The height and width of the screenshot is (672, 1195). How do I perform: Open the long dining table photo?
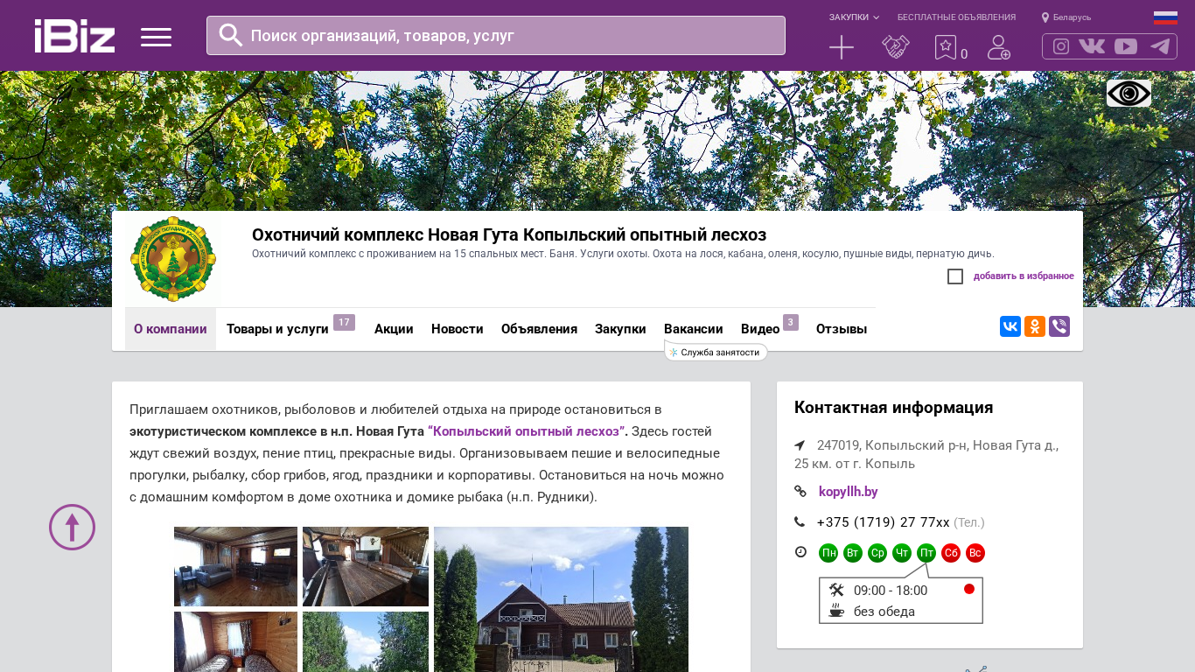click(366, 566)
